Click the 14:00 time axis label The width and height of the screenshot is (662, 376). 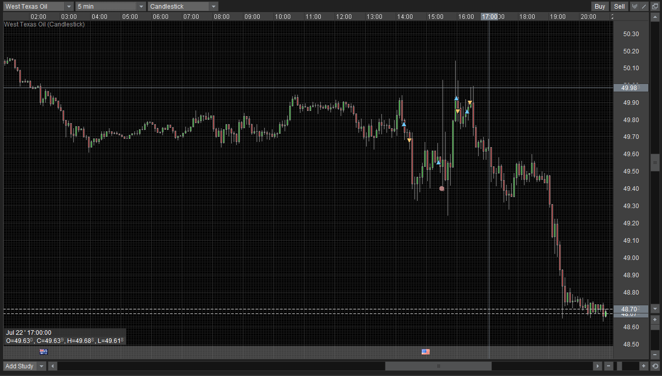[405, 17]
